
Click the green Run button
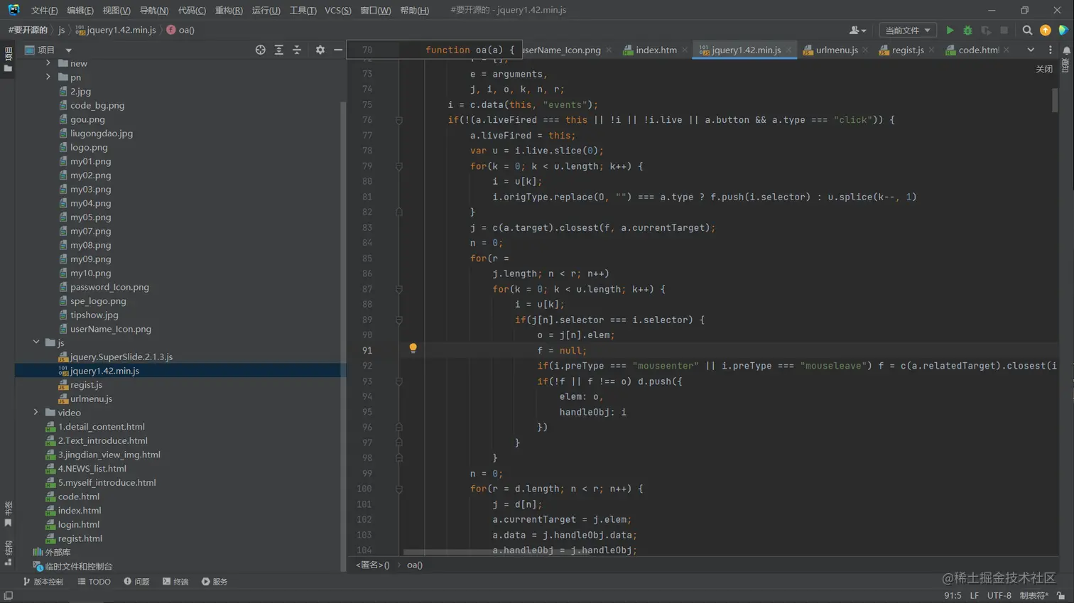[950, 31]
